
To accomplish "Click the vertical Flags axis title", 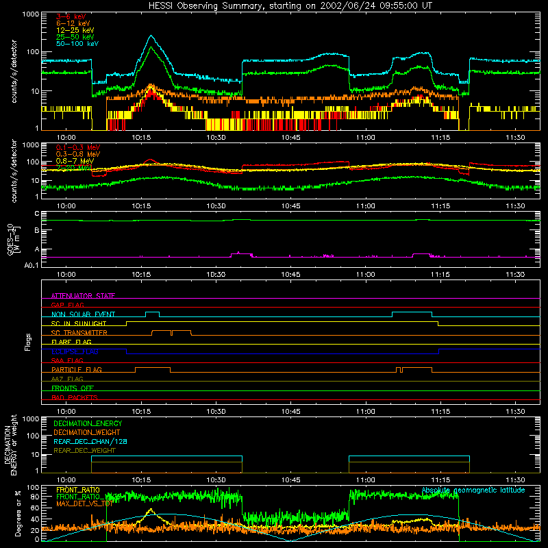I will pos(28,342).
